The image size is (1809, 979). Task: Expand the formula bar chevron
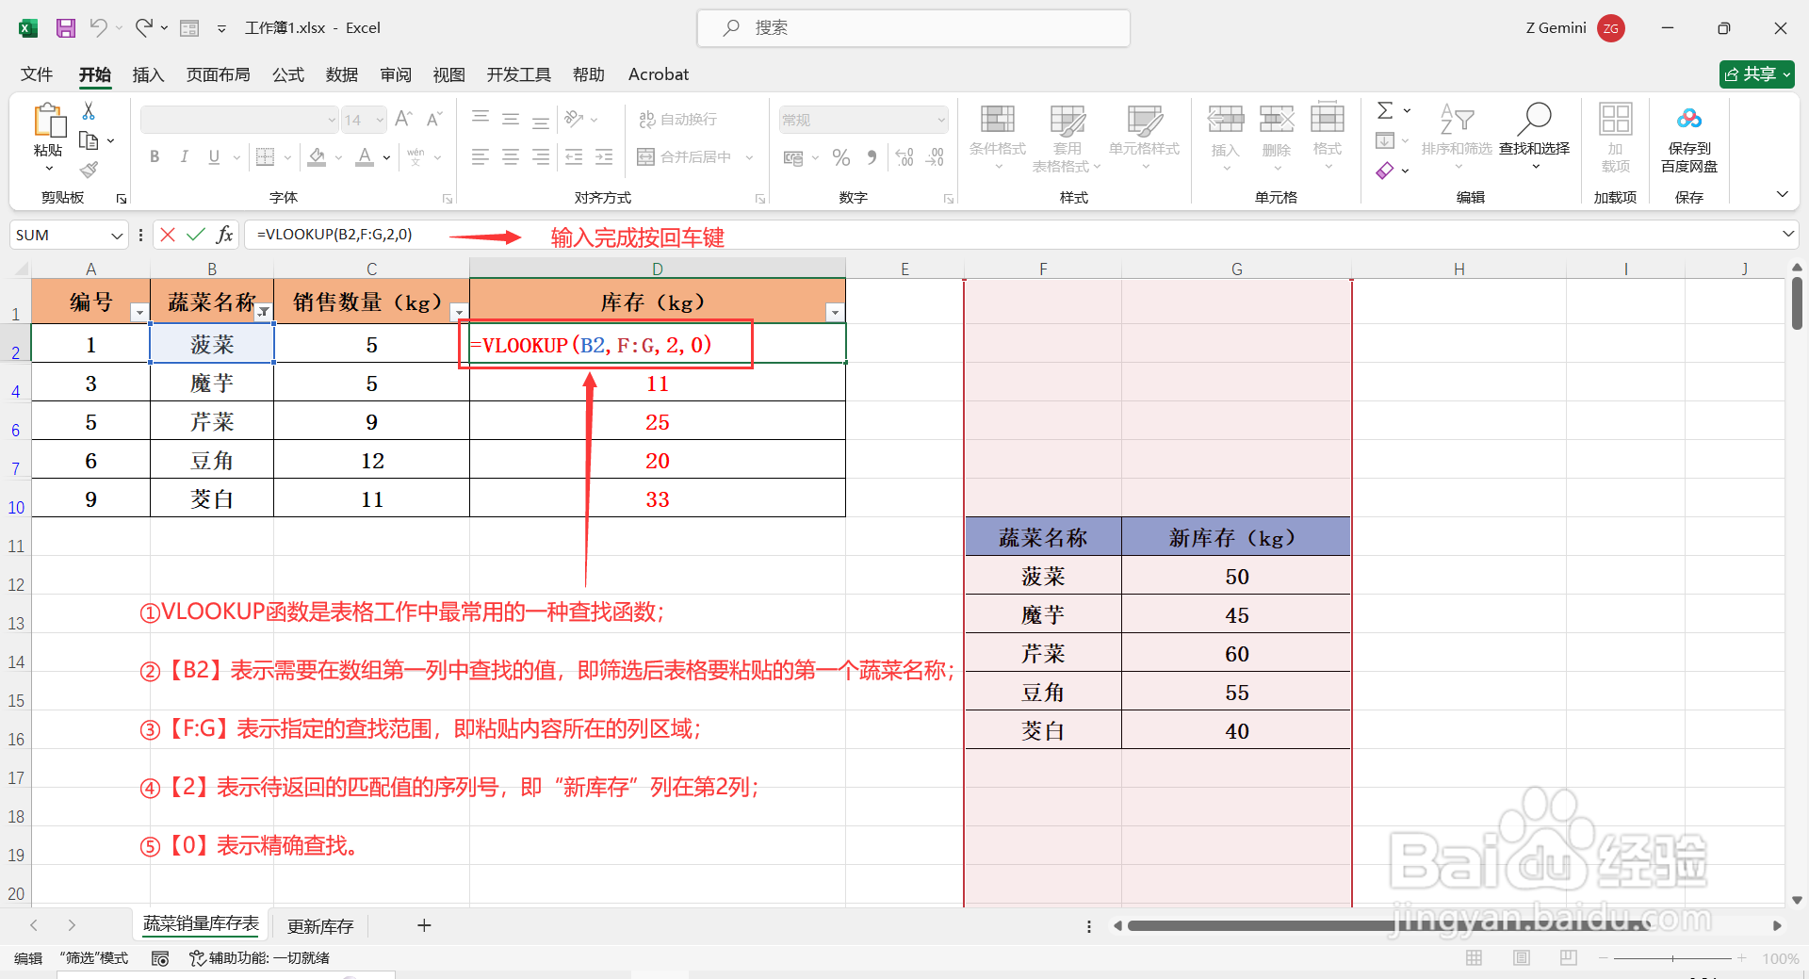point(1787,234)
